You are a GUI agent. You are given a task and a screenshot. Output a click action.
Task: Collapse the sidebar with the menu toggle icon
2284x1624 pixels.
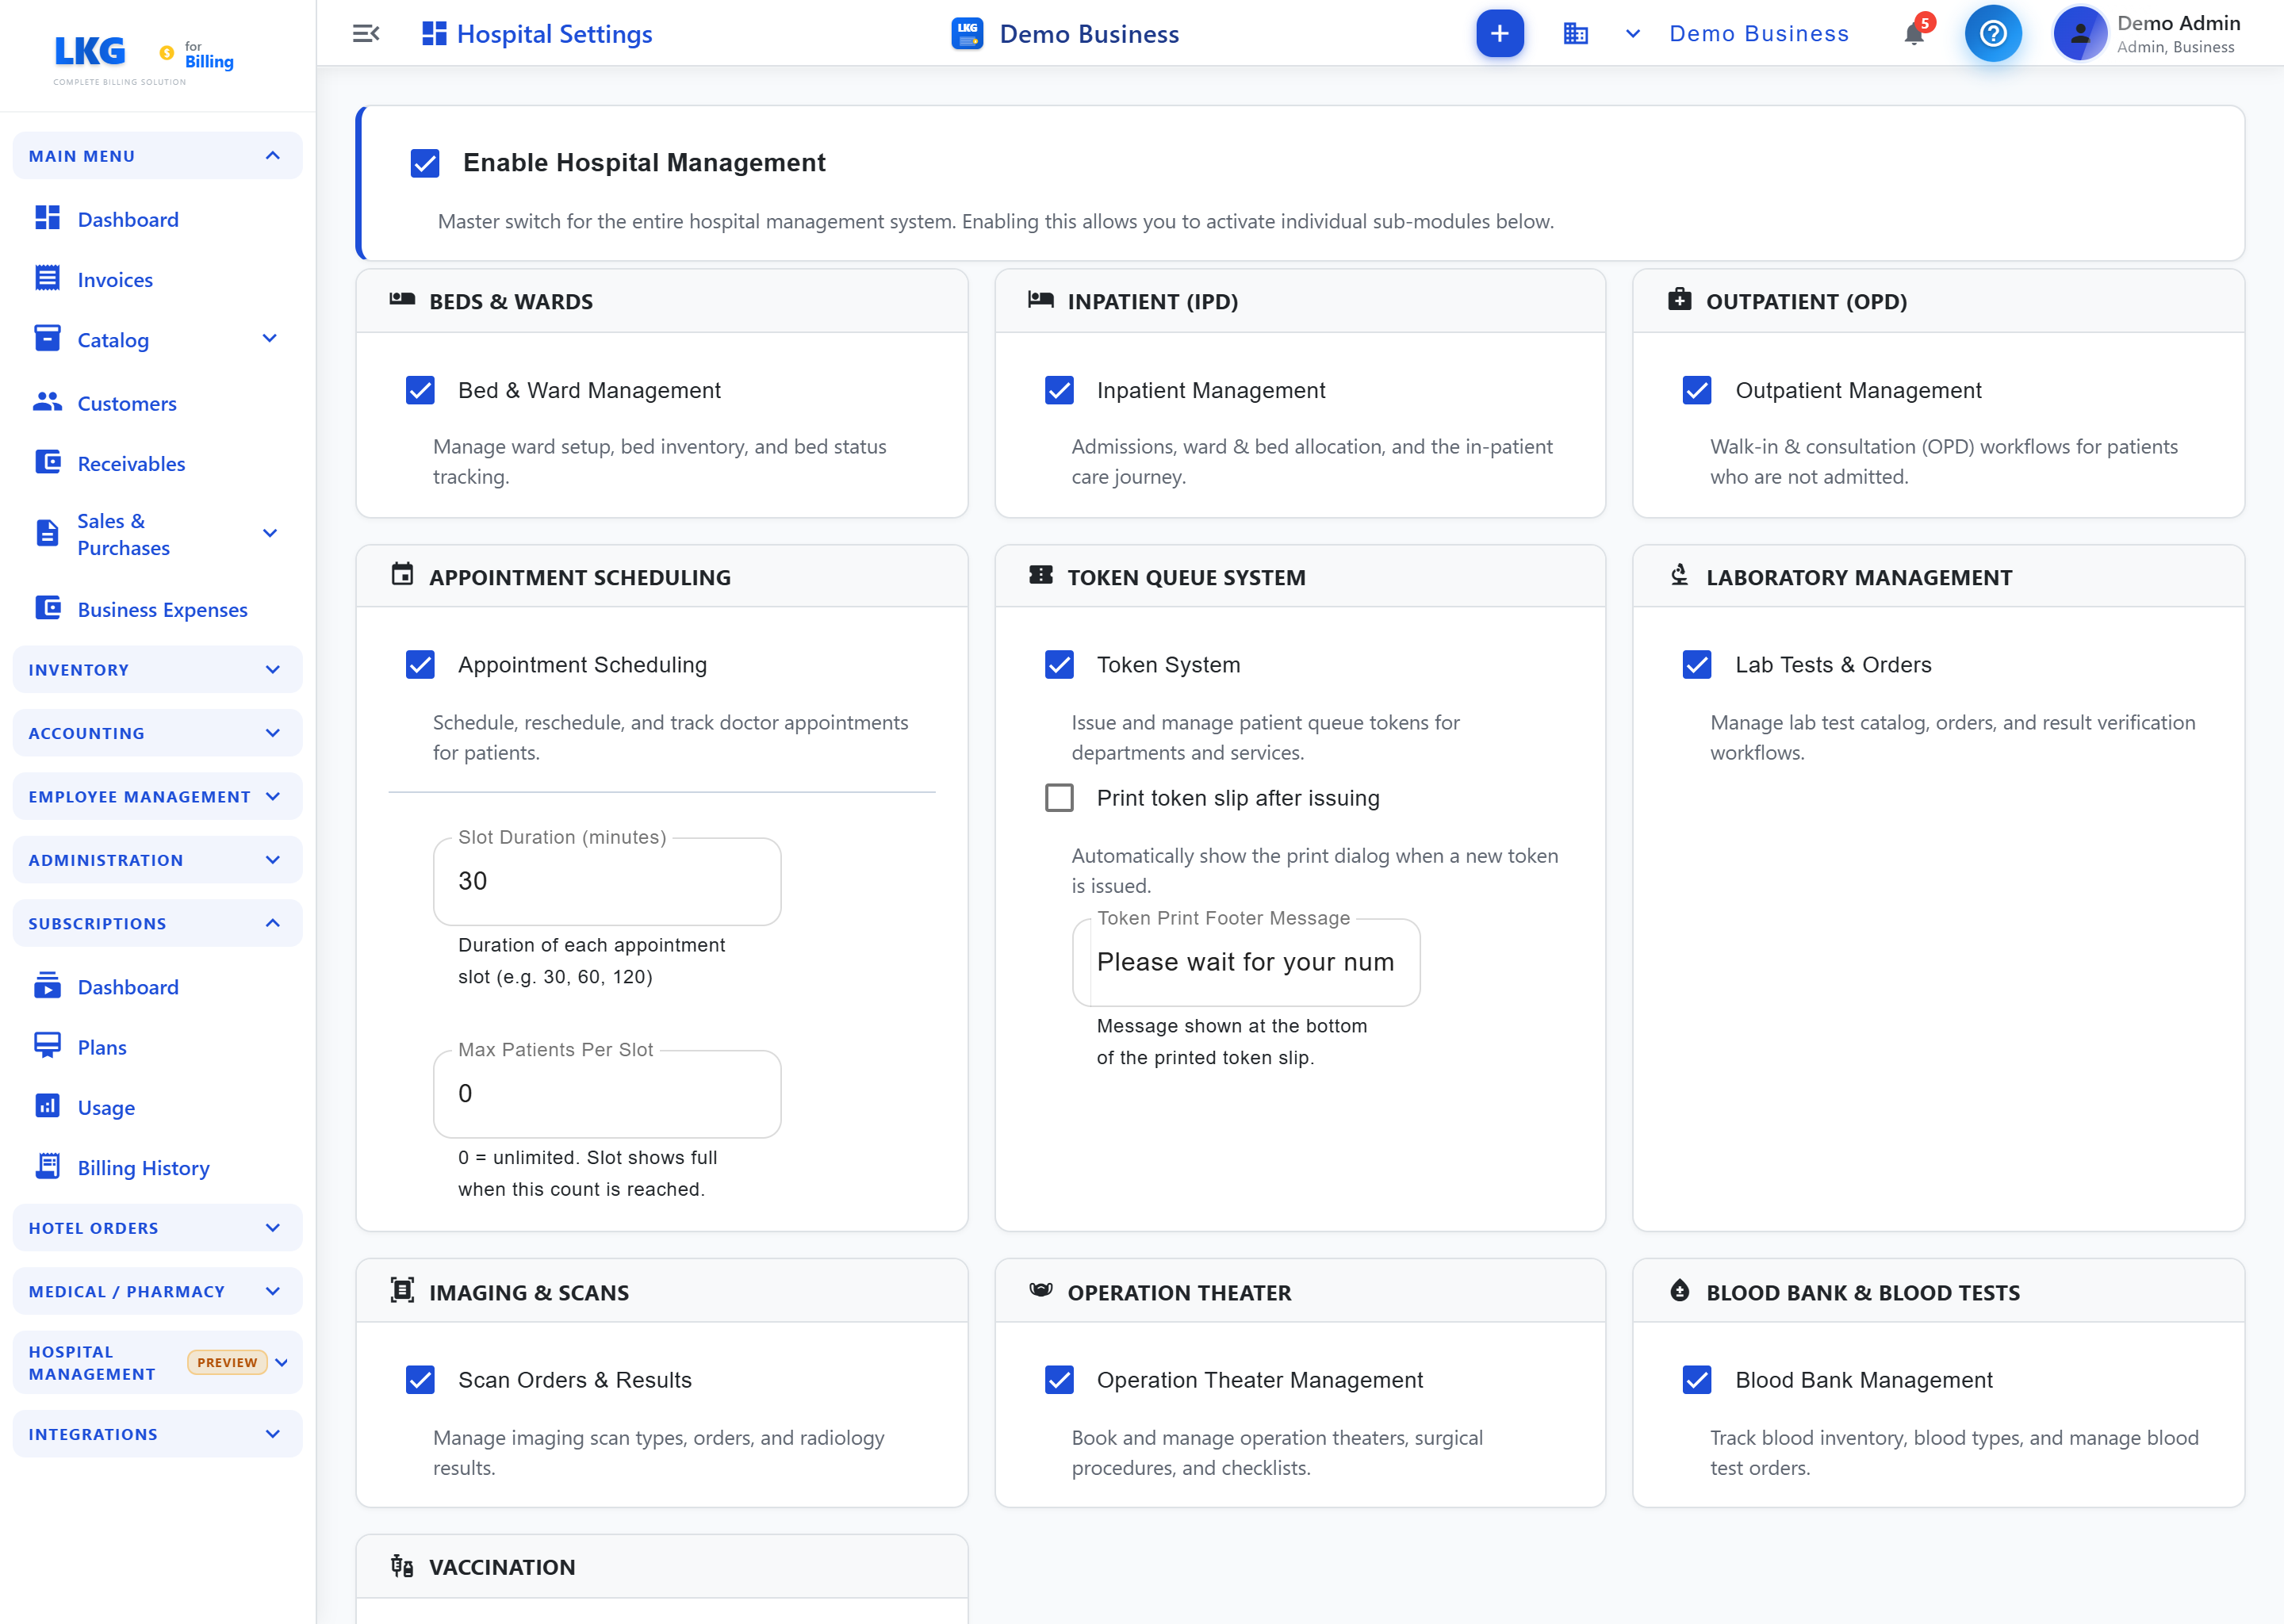point(366,34)
